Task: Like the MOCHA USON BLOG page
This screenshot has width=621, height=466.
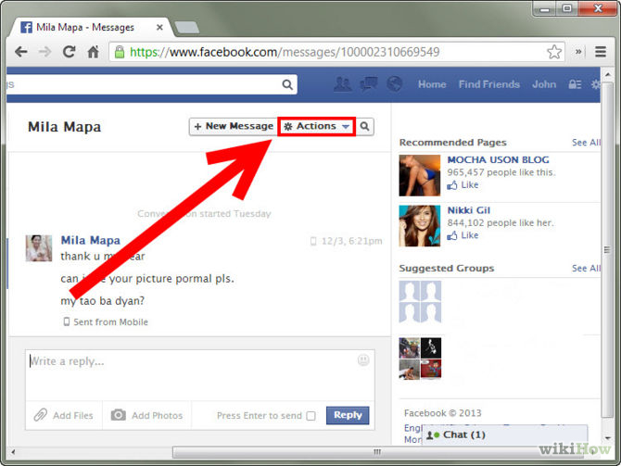Action: tap(469, 185)
